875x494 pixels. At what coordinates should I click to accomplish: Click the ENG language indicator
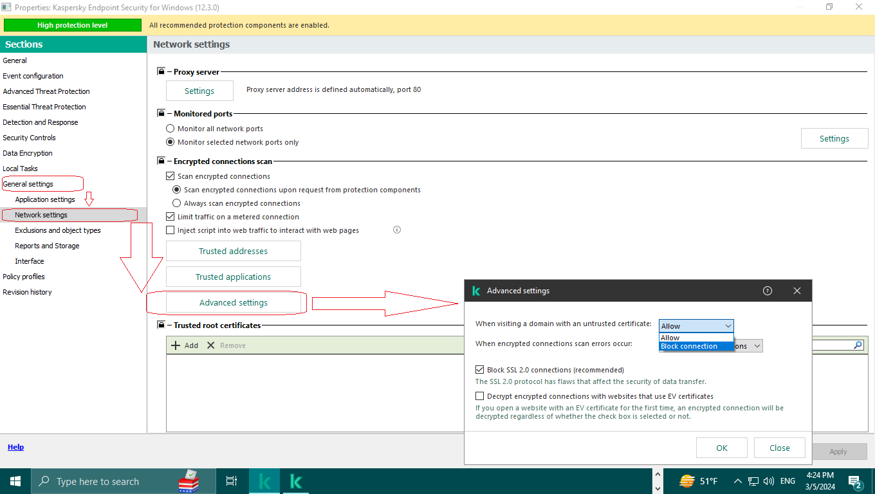(787, 481)
